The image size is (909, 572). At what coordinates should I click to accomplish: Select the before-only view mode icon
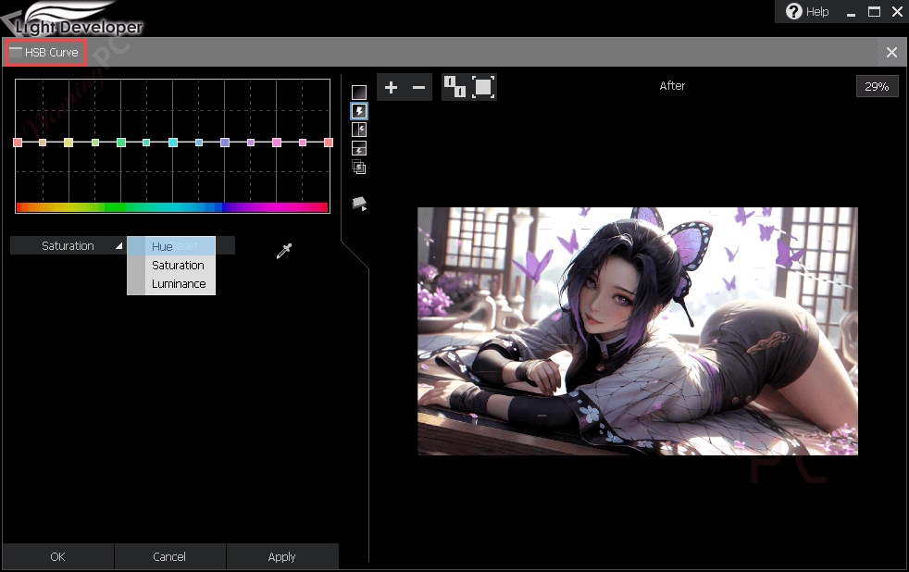tap(359, 93)
